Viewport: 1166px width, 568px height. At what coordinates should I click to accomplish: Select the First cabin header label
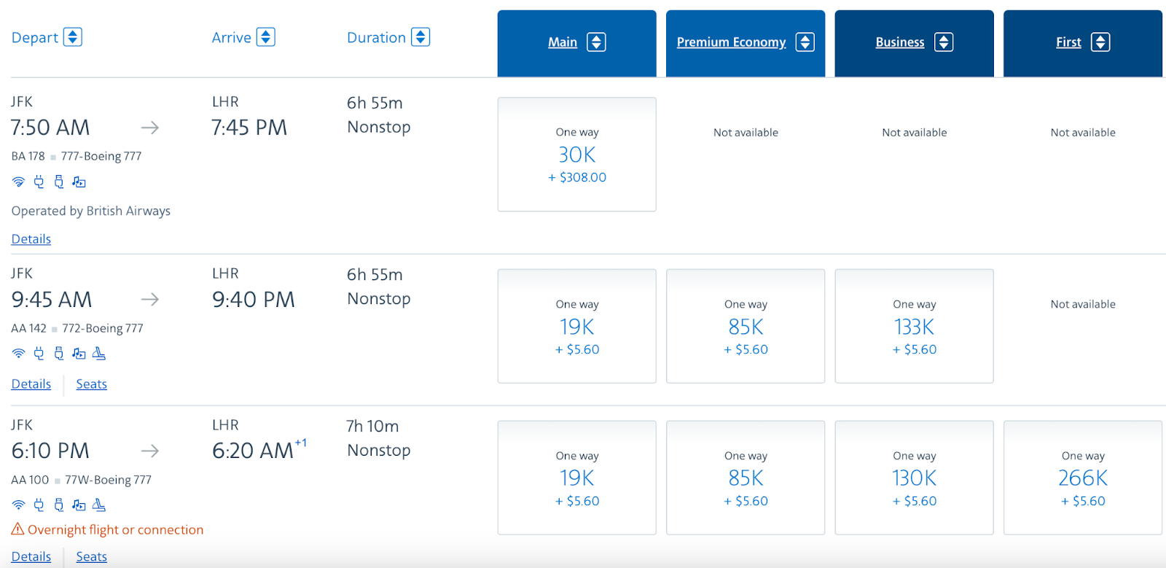pos(1068,42)
